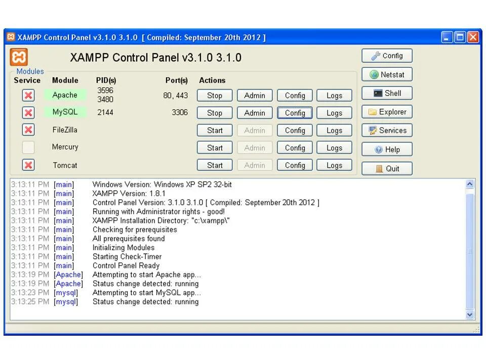Open Netstat from the side panel

pos(387,75)
